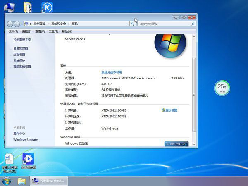This screenshot has height=186, width=248.
Task: Click the Windows logo image
Action: point(170,46)
